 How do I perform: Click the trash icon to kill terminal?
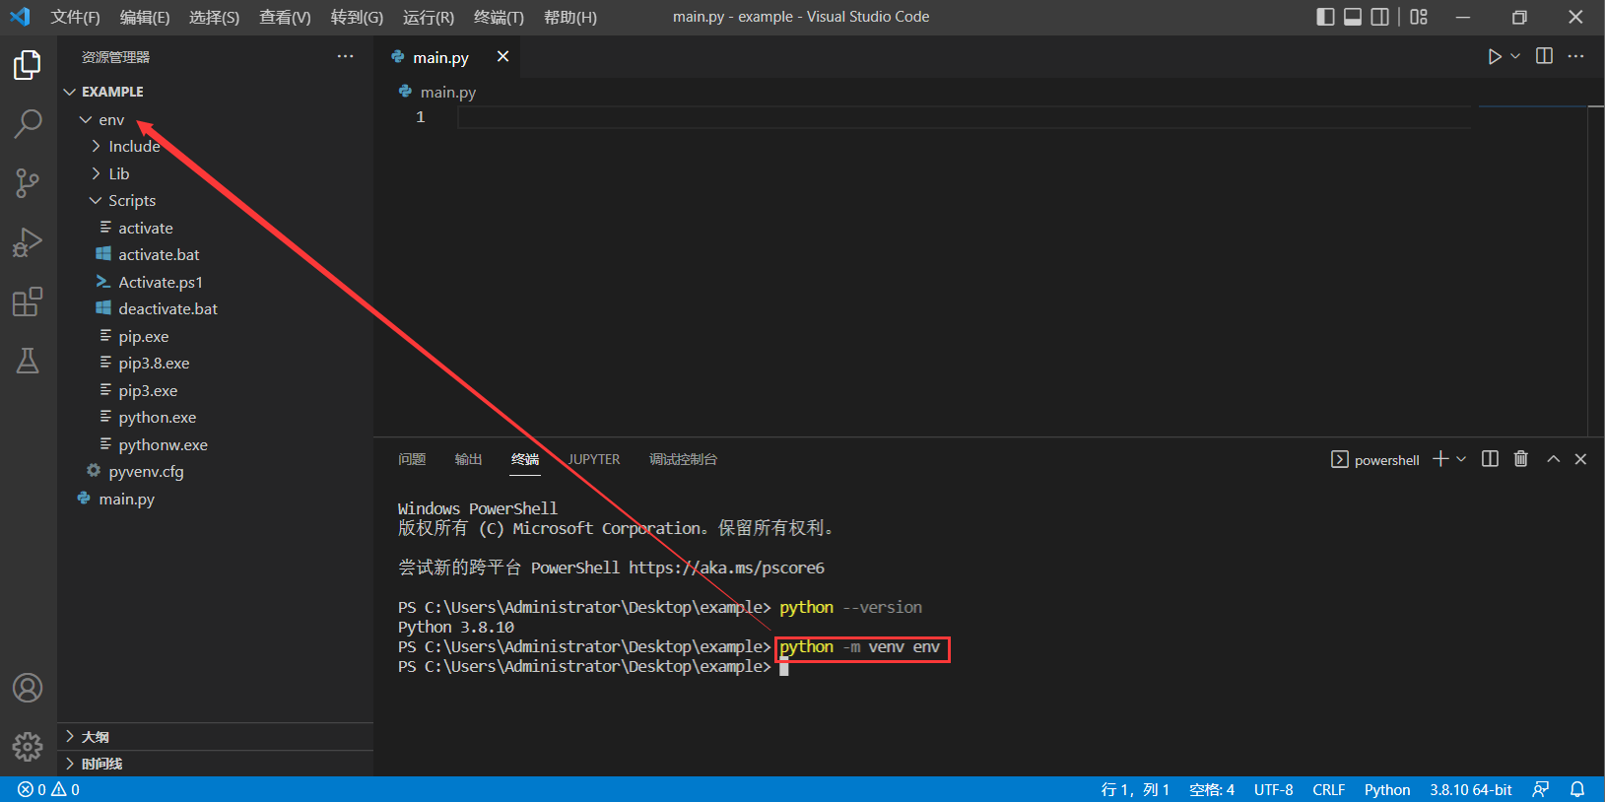1520,459
